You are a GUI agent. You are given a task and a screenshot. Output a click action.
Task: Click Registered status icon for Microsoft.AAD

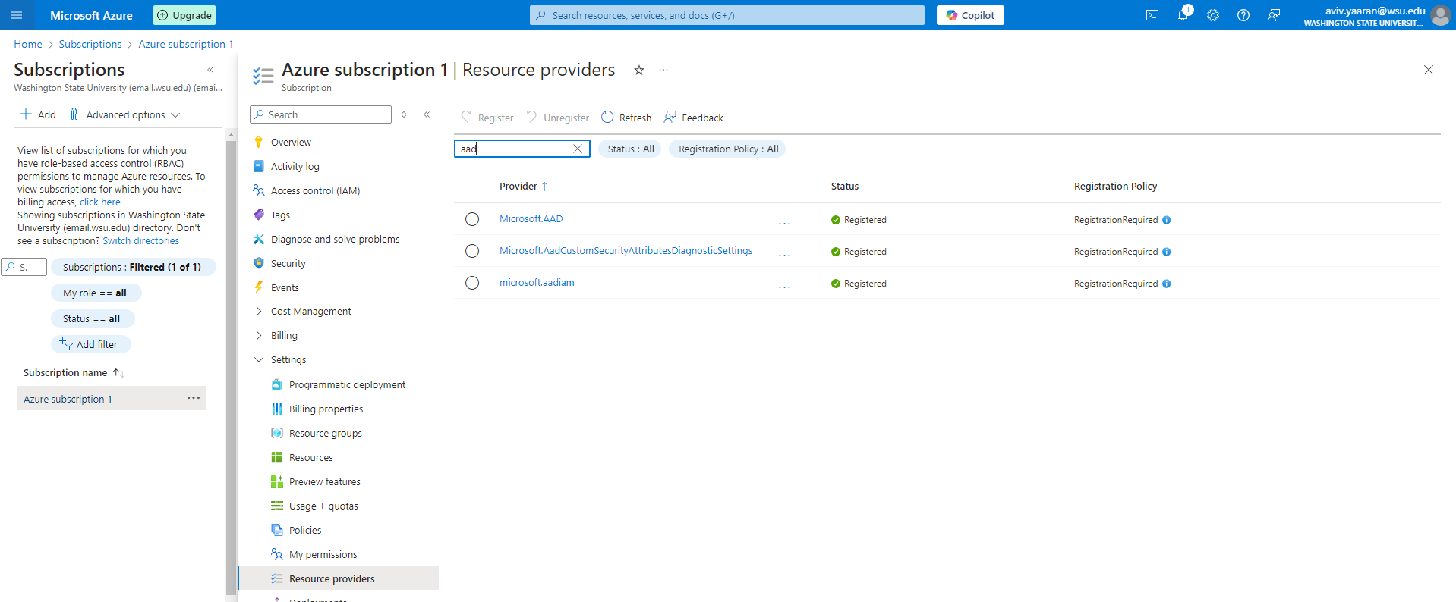pyautogui.click(x=836, y=220)
